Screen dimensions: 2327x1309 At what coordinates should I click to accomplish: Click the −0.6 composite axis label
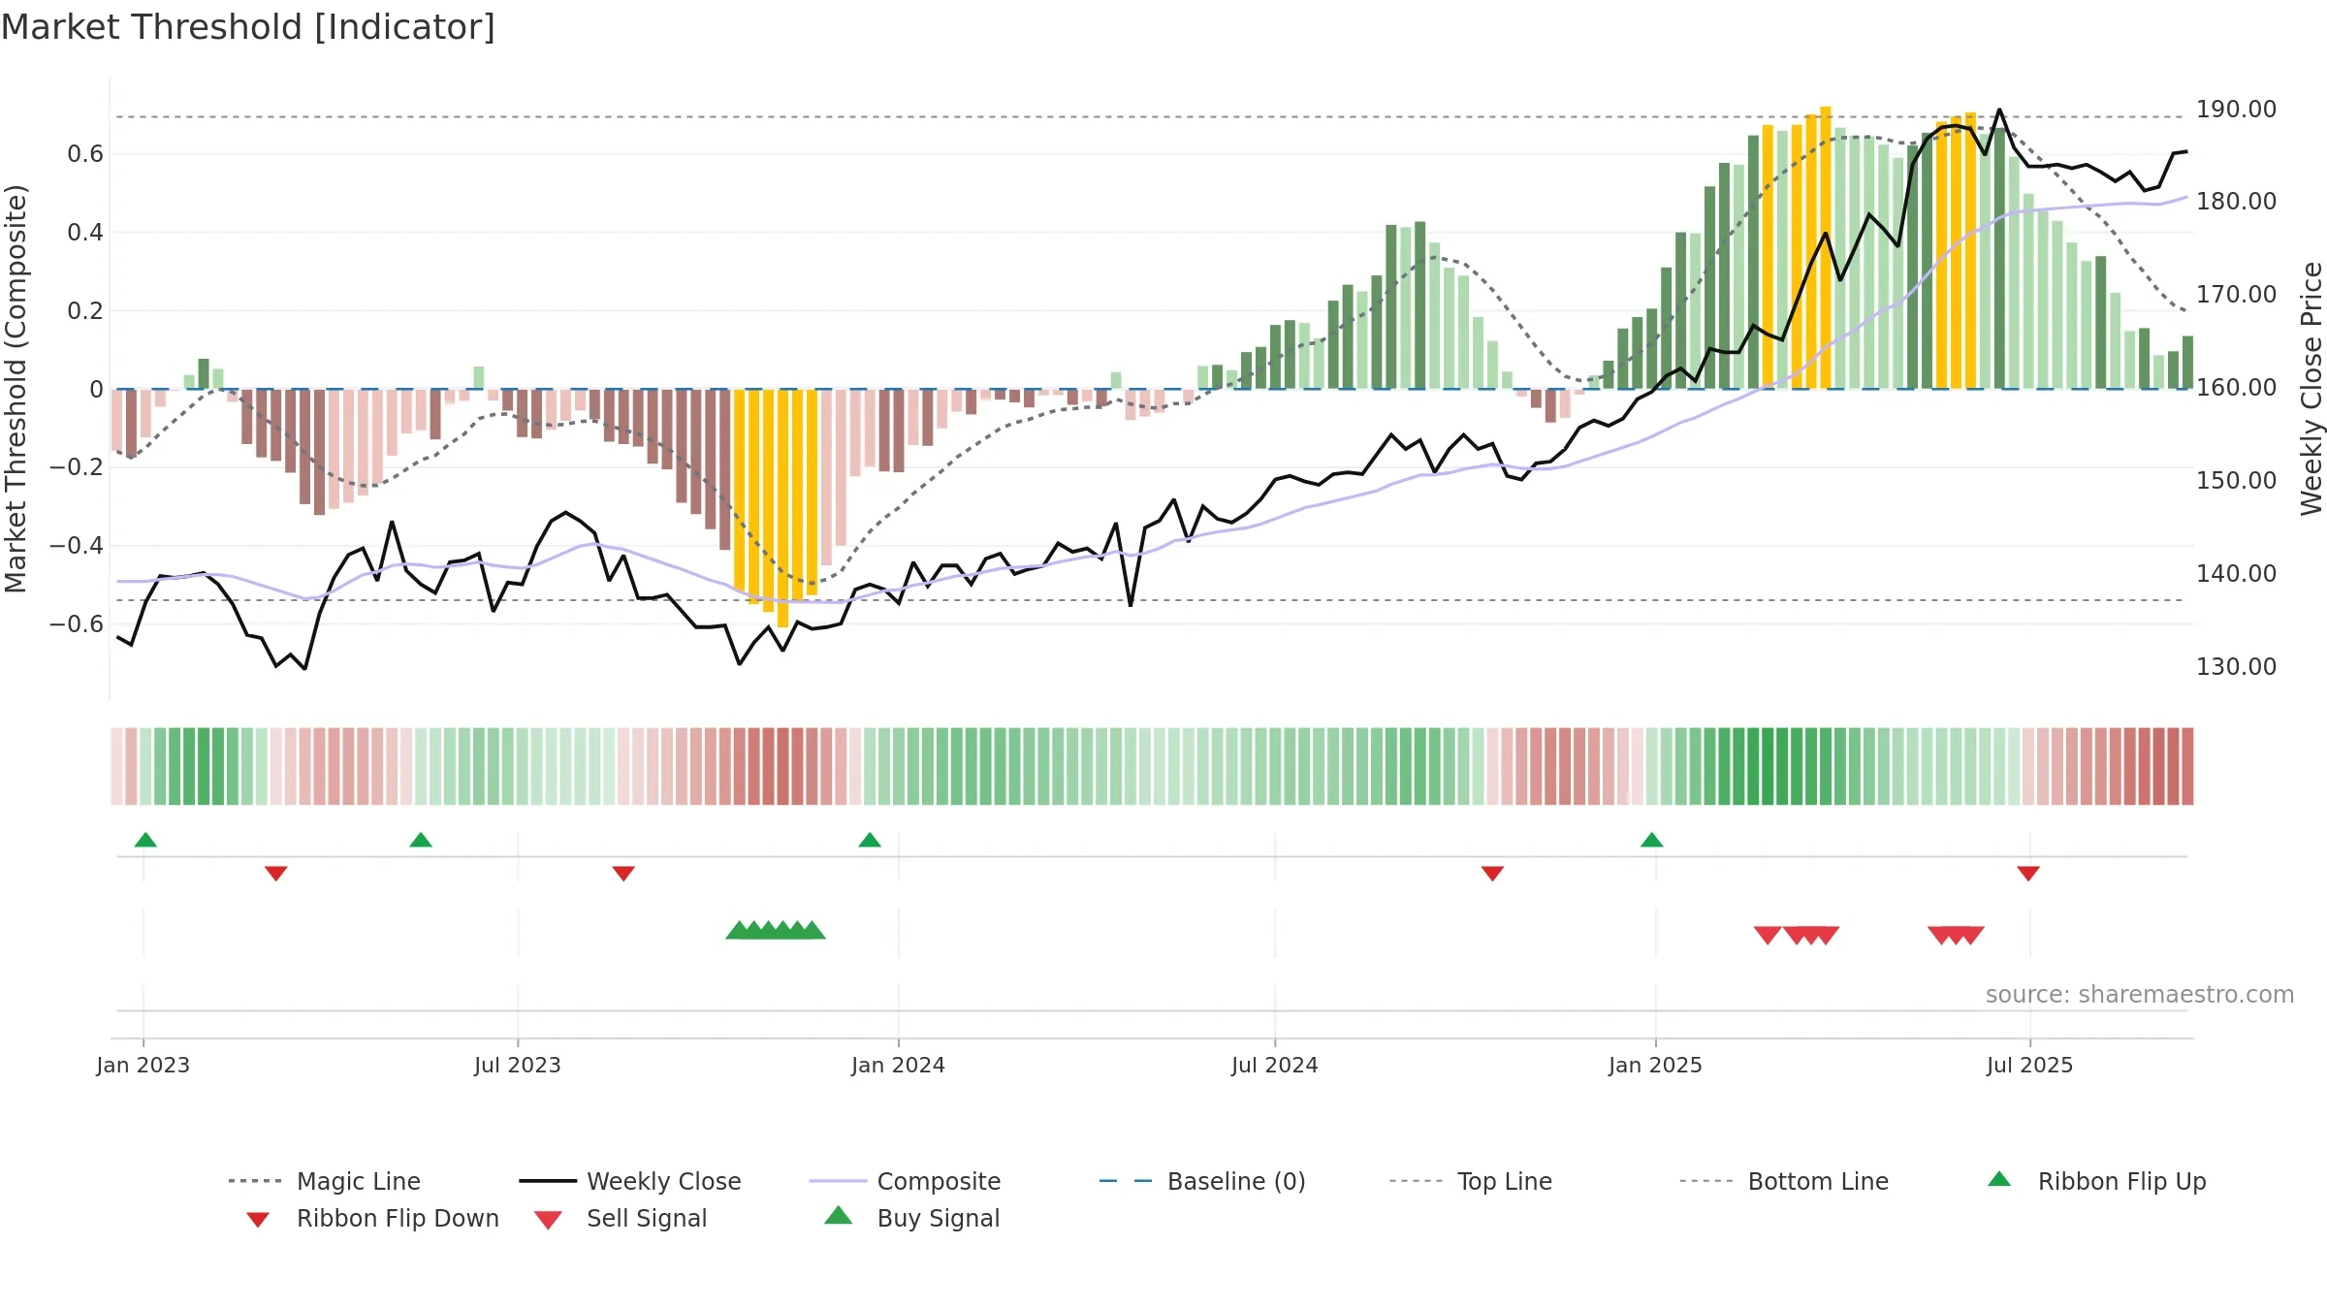click(76, 623)
